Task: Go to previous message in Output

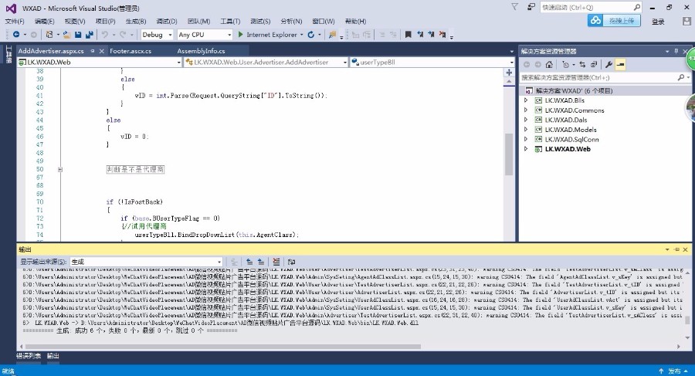Action: coord(249,262)
